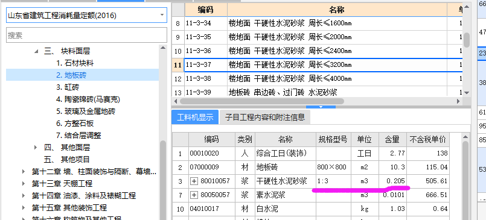Open the 山东省建筑工程消耗量定额(2016) dropdown

[162, 15]
